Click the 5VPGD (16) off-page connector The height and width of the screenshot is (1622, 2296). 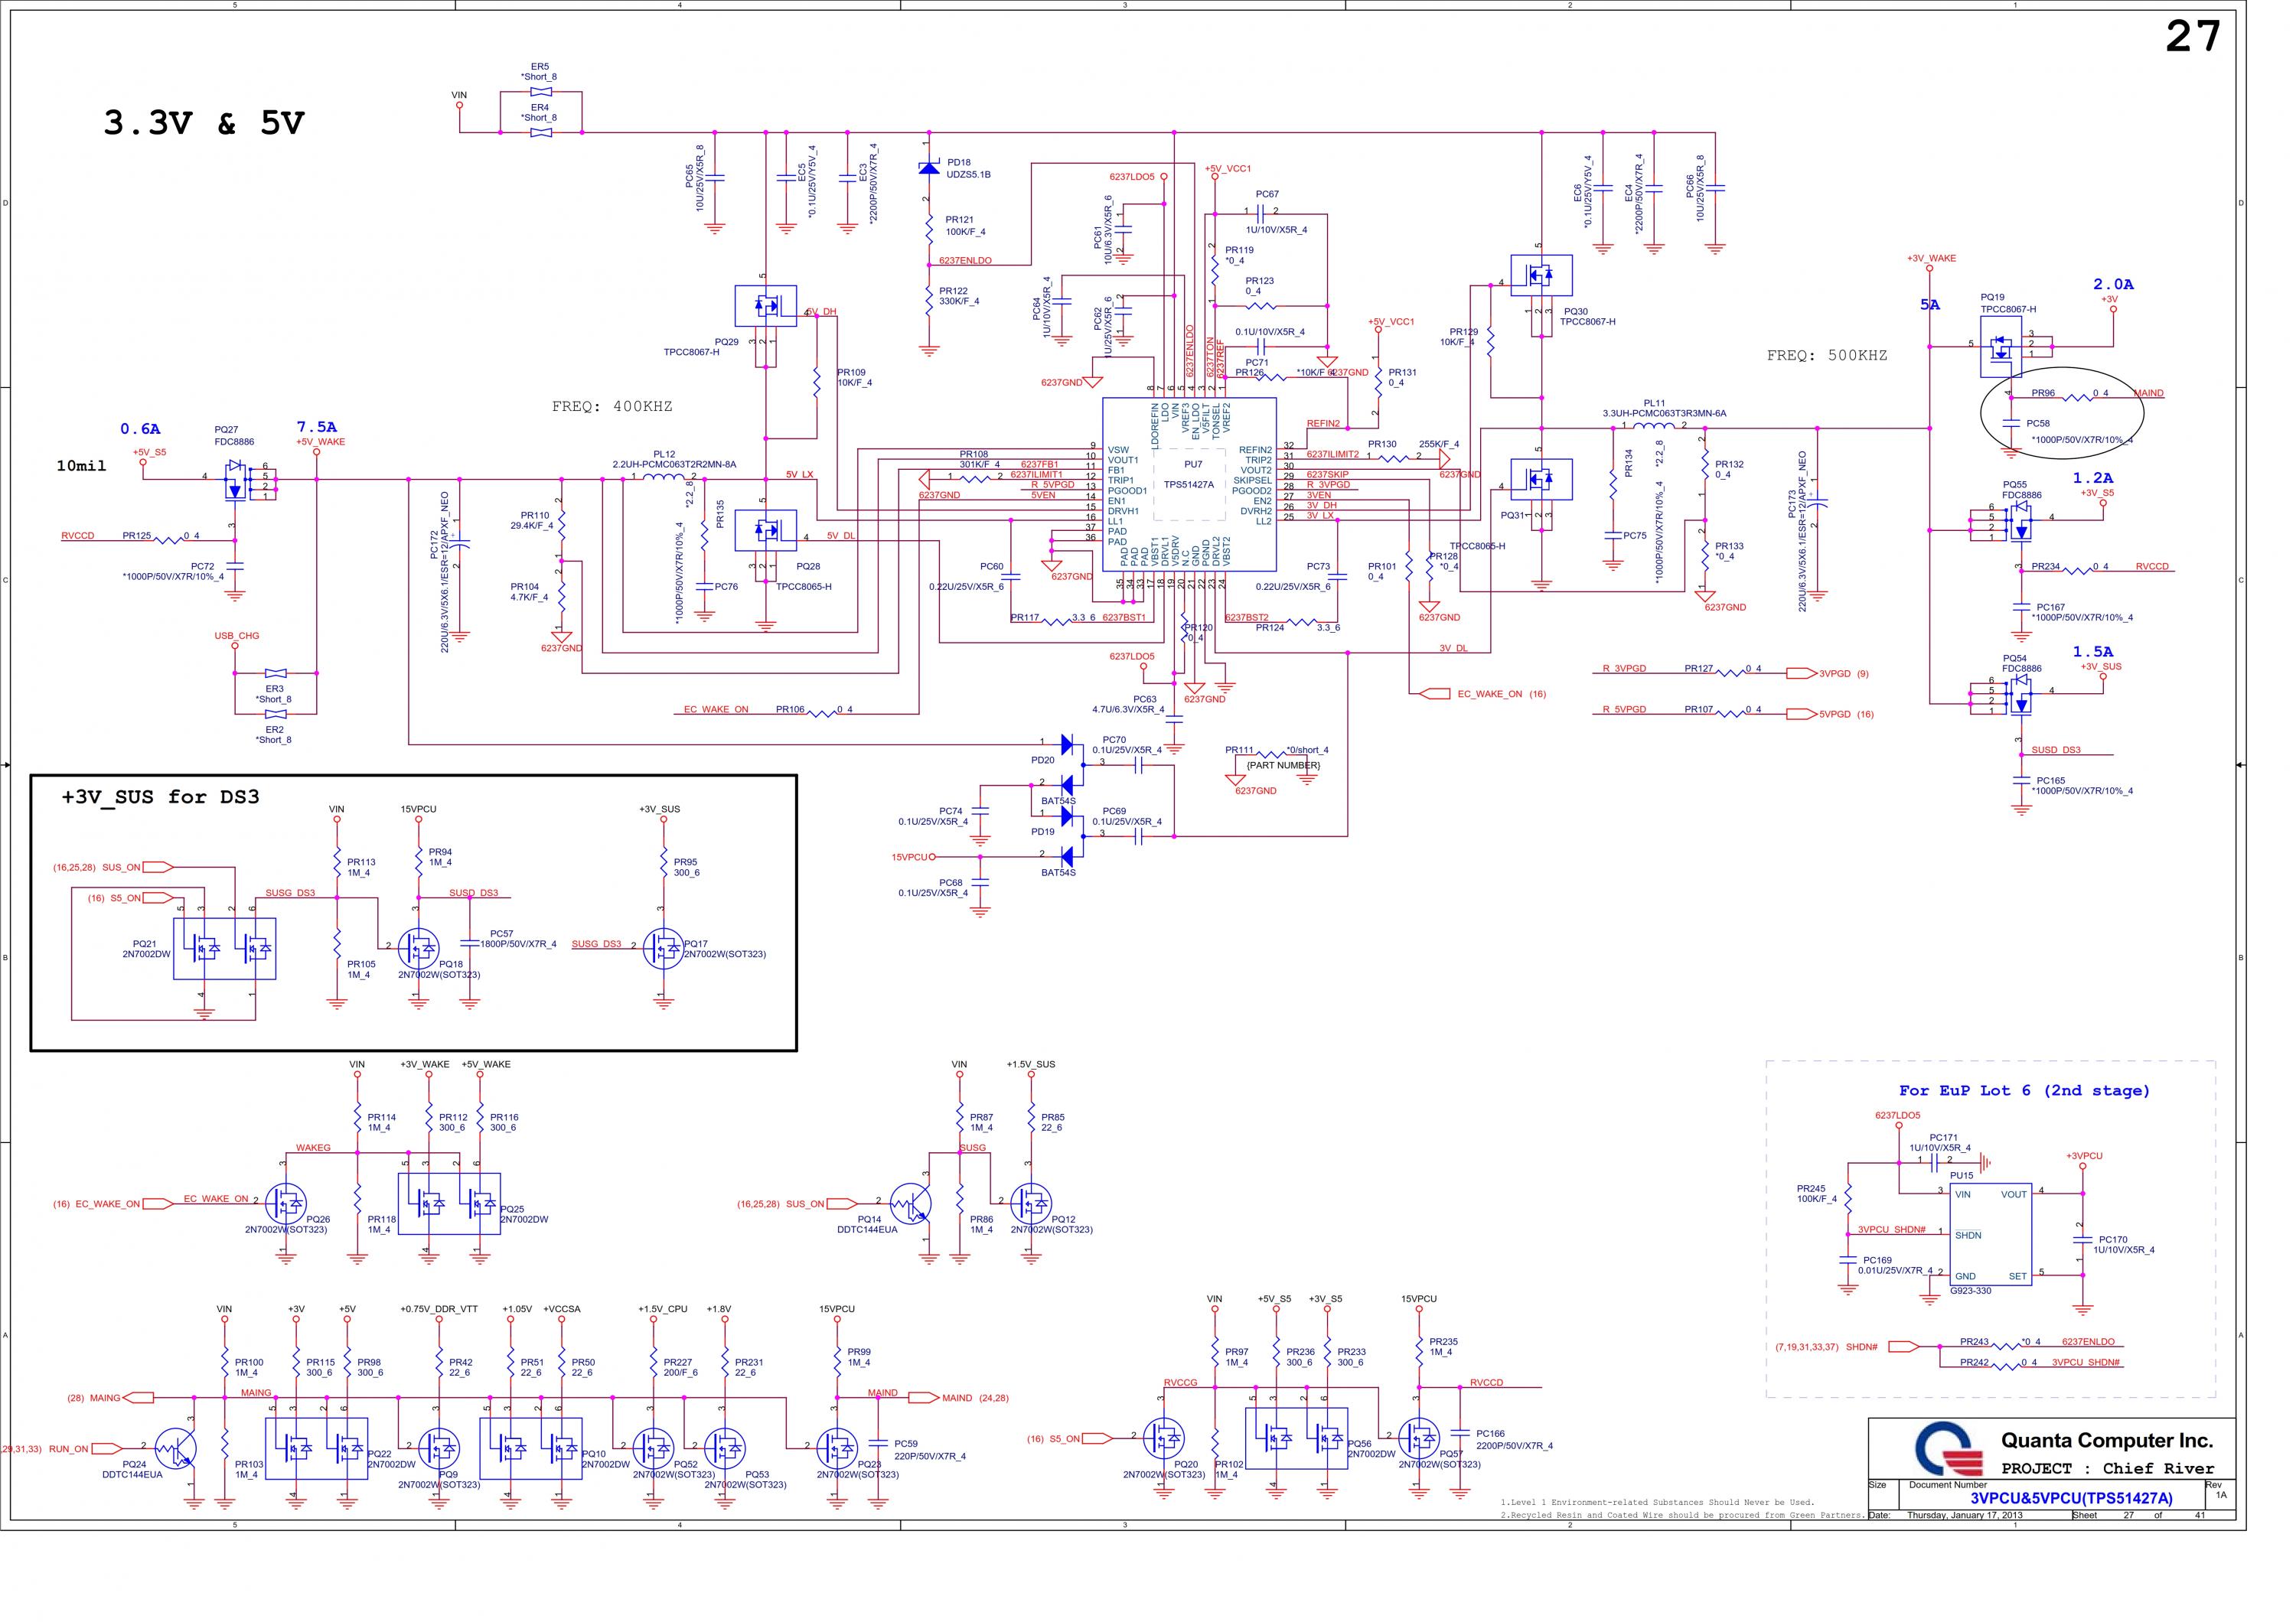[1803, 714]
